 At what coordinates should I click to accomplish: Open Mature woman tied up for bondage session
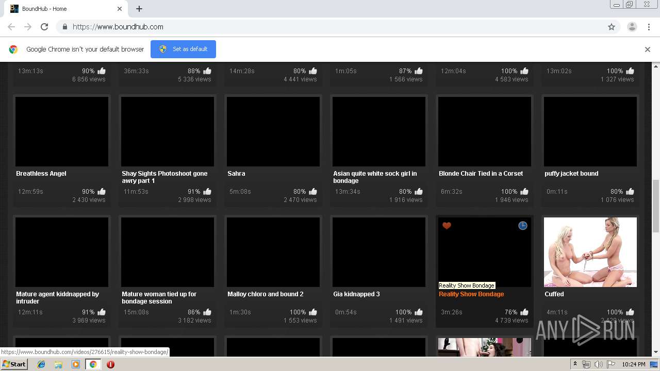159,298
